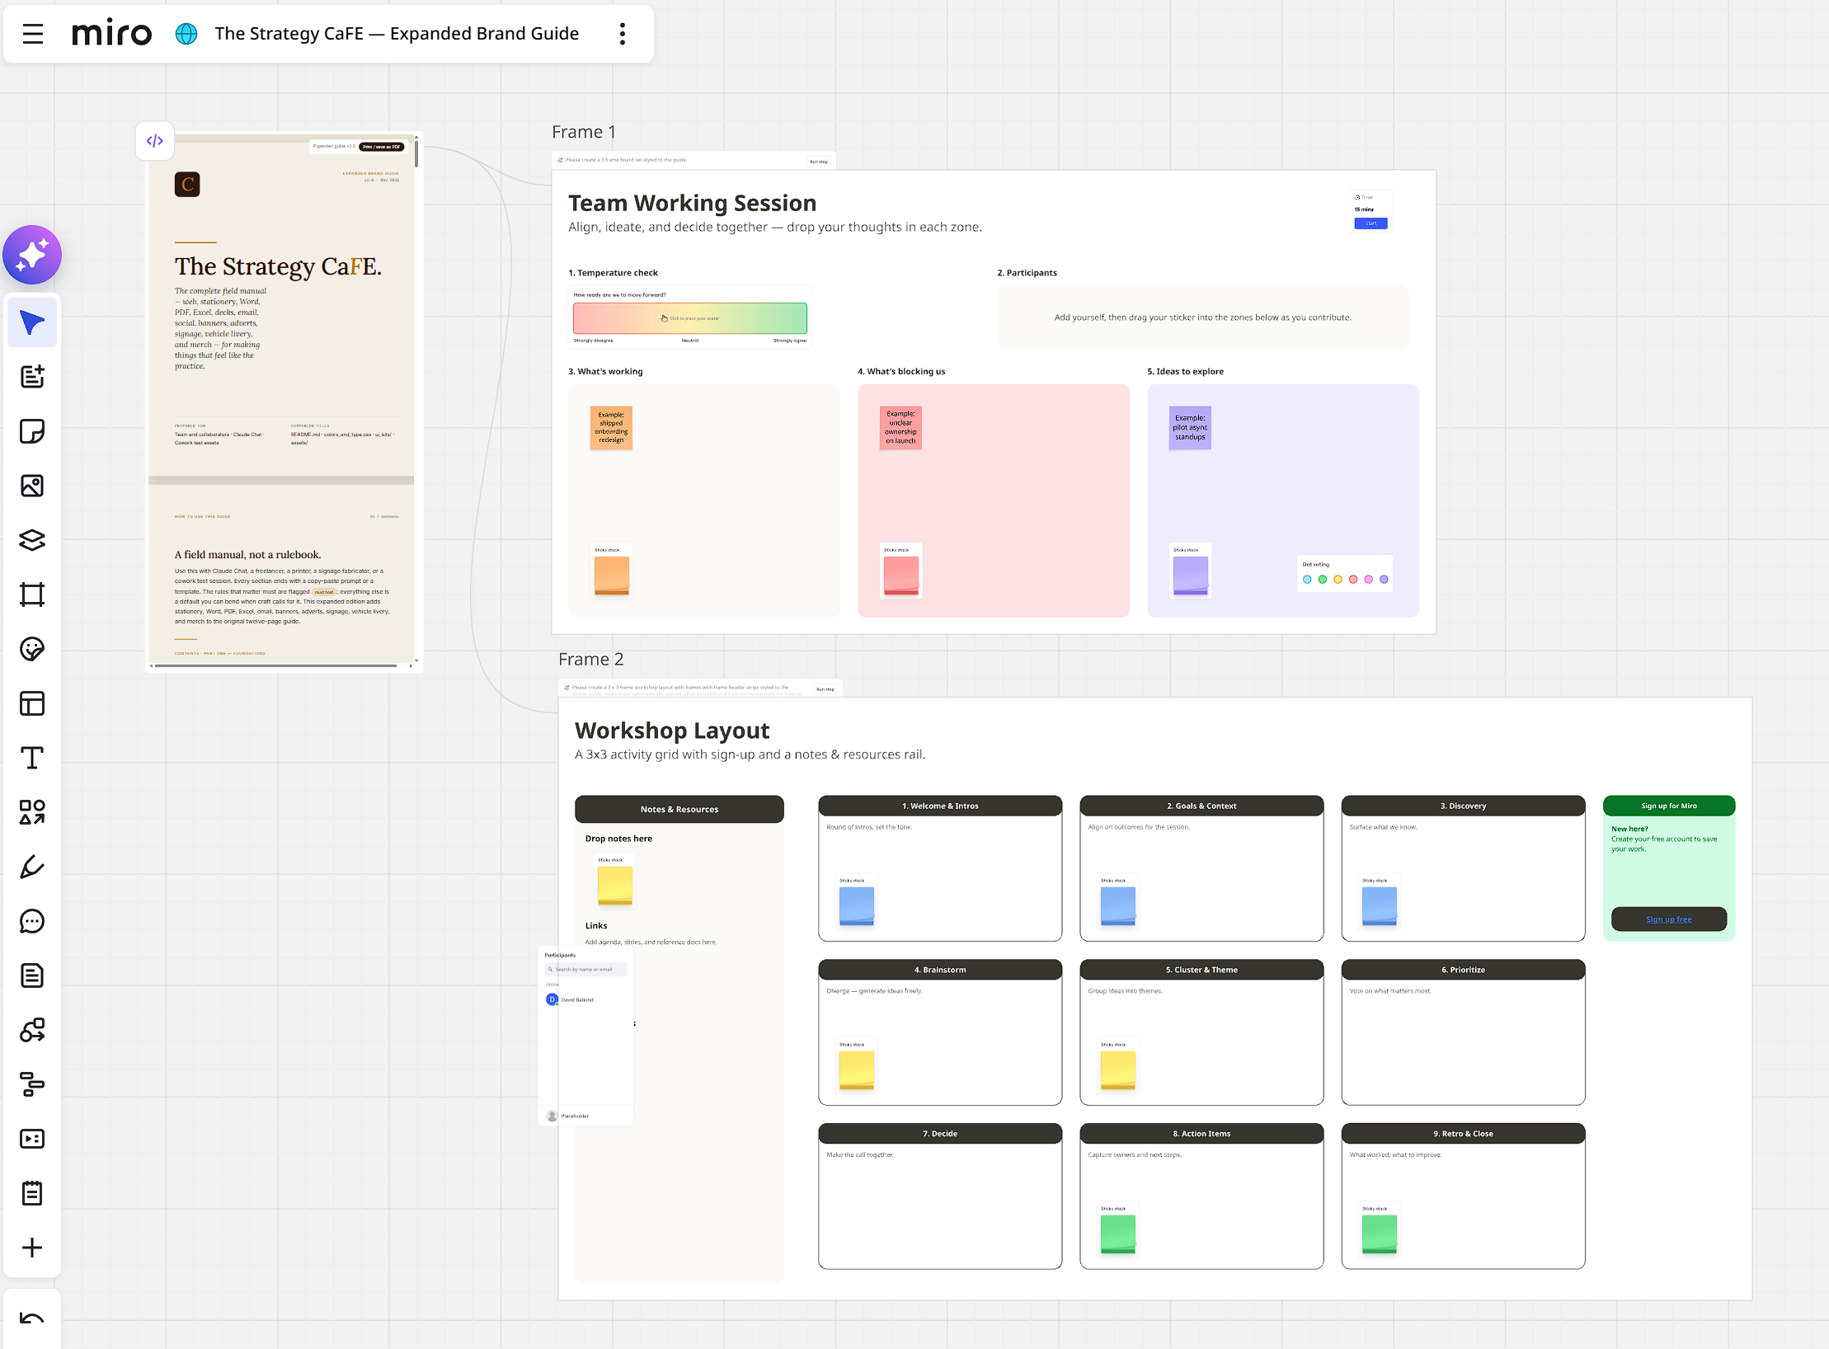Select the purple dot voting dot
This screenshot has height=1349, width=1829.
(x=1384, y=580)
